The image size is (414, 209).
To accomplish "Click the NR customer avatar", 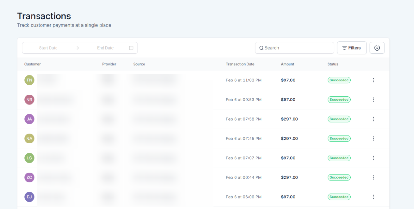I will pyautogui.click(x=29, y=100).
